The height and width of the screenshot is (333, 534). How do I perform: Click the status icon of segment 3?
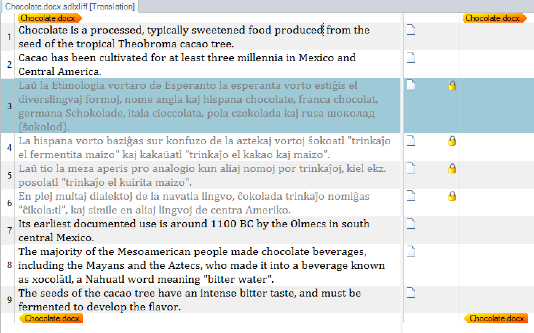411,85
